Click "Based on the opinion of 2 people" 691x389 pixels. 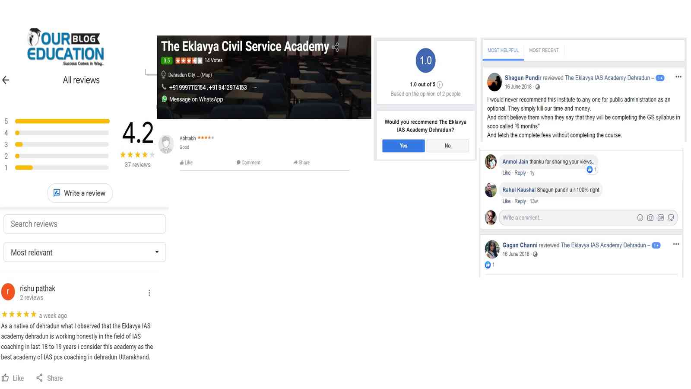425,94
